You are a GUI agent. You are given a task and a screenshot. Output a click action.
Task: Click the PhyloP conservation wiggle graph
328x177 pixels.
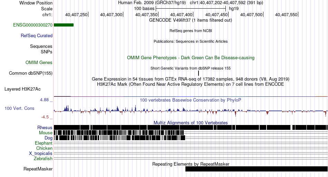pos(191,111)
